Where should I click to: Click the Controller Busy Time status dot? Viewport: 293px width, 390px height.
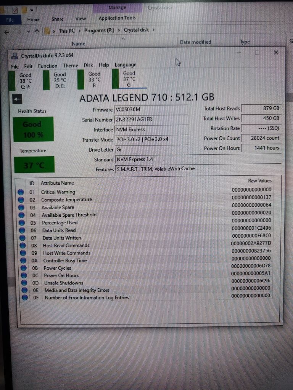tap(23, 261)
